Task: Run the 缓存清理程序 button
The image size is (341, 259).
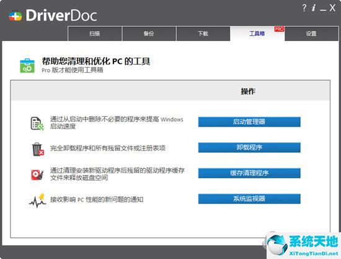Action: [249, 173]
